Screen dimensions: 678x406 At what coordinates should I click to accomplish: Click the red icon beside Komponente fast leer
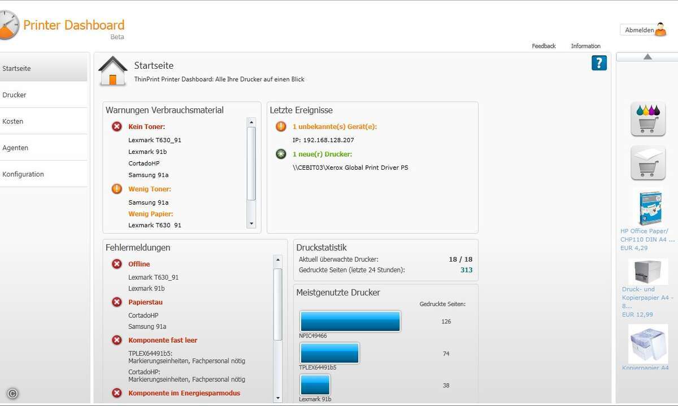pos(117,340)
